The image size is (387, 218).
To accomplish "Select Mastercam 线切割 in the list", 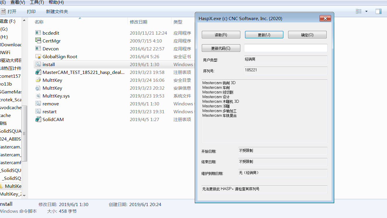I will 218,92.
